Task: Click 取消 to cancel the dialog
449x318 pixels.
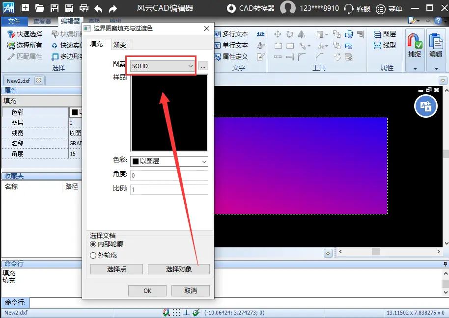Action: [x=191, y=291]
